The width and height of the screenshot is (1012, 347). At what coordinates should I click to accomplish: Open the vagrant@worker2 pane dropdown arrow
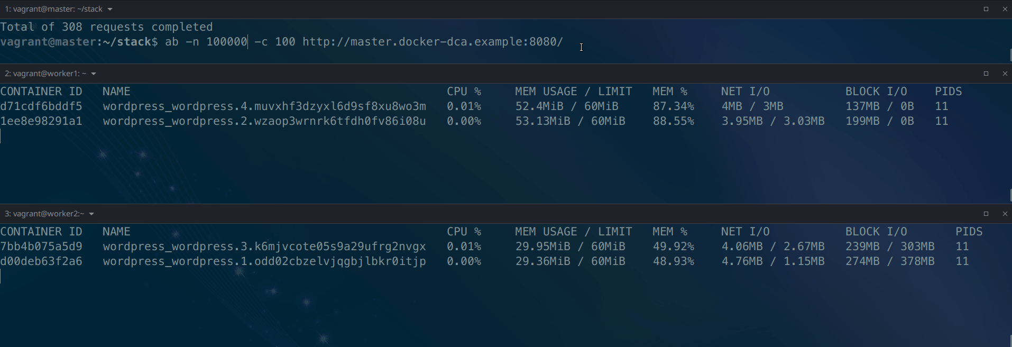pyautogui.click(x=91, y=214)
